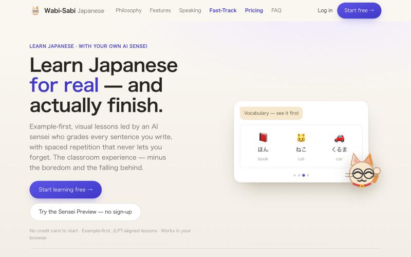The height and width of the screenshot is (257, 411).
Task: Click the smiling cat sensei mascot
Action: 363,171
